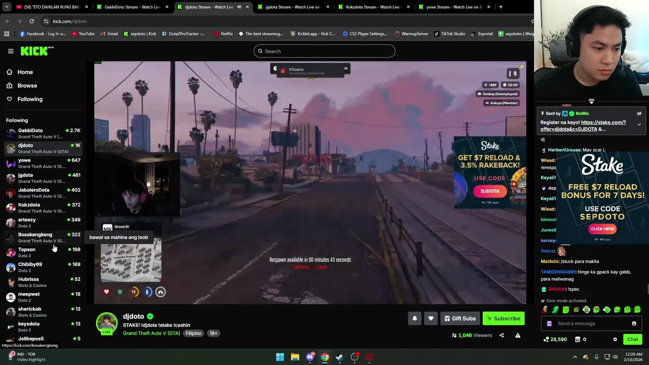Open Topson channel in following list
The width and height of the screenshot is (649, 365).
click(43, 252)
